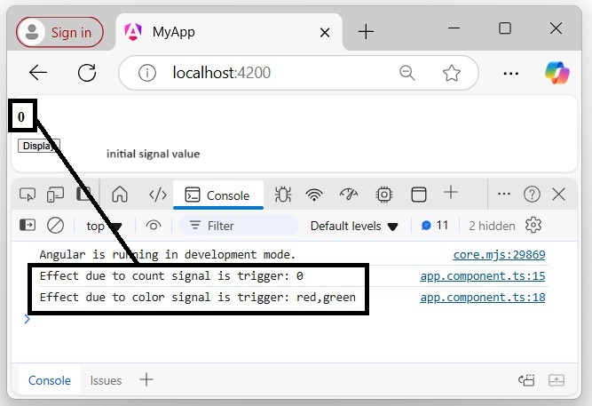This screenshot has height=406, width=592.
Task: Open the Sources bug icon panel
Action: pyautogui.click(x=283, y=195)
